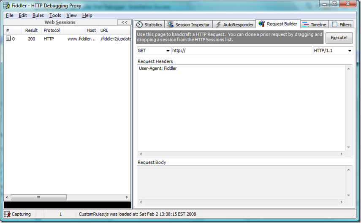Image resolution: width=361 pixels, height=223 pixels.
Task: Toggle the Filters tab checkbox
Action: [x=335, y=24]
